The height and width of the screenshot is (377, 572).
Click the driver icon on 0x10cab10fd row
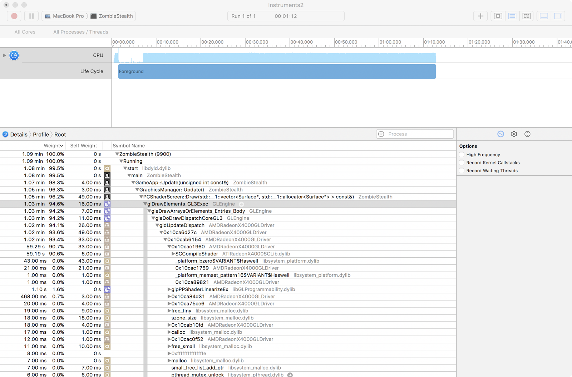107,325
